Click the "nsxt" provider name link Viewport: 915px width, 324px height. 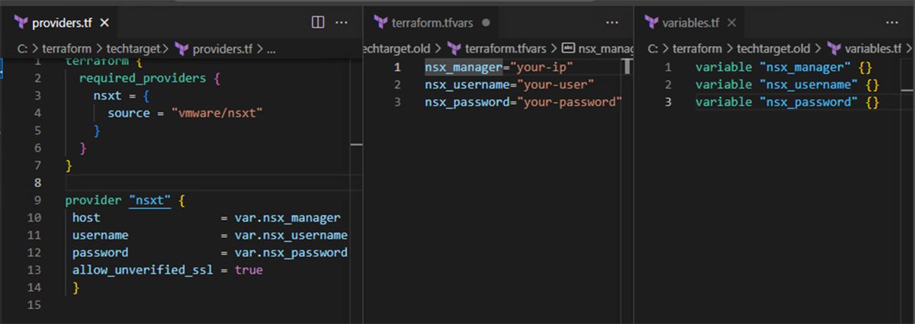tap(151, 200)
